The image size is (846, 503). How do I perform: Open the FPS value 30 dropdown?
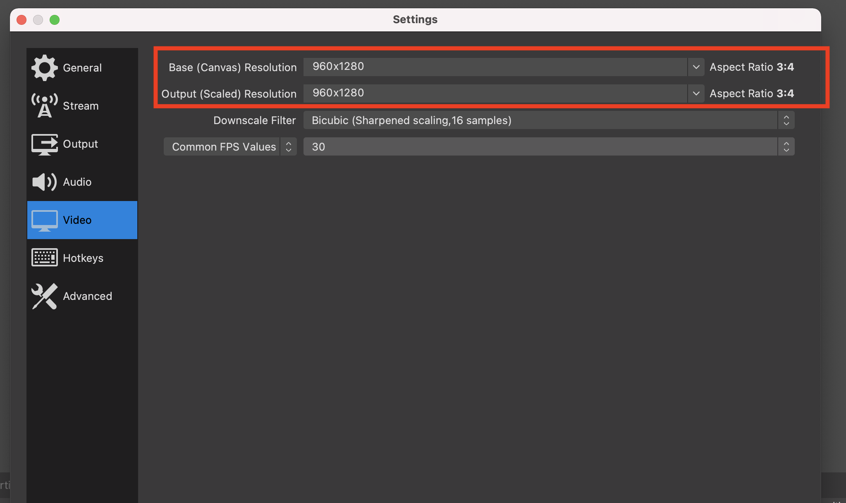548,147
